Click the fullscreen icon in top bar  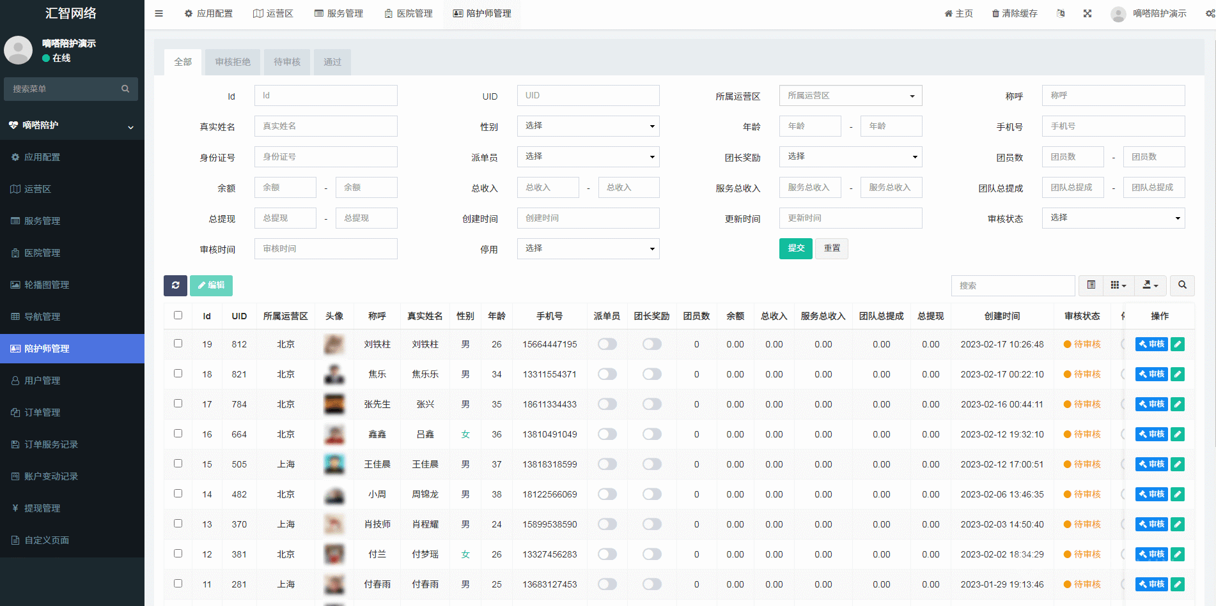(1087, 13)
